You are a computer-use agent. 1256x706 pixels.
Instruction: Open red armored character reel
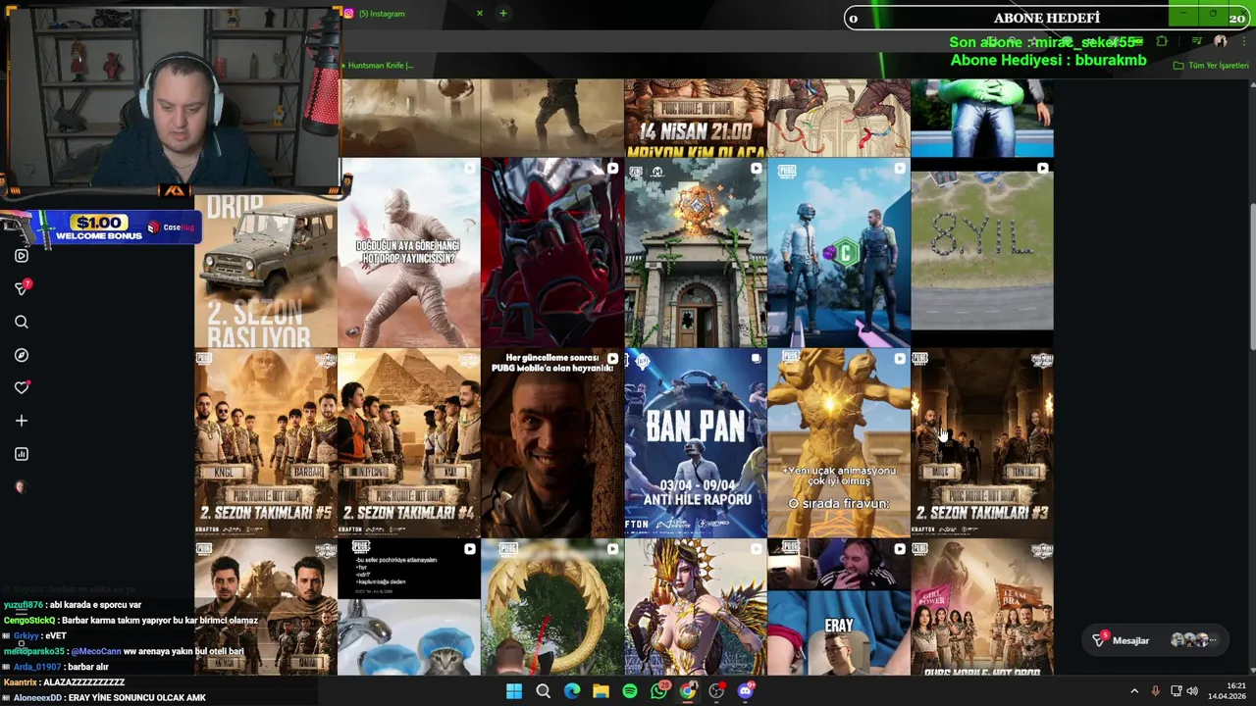tap(552, 253)
